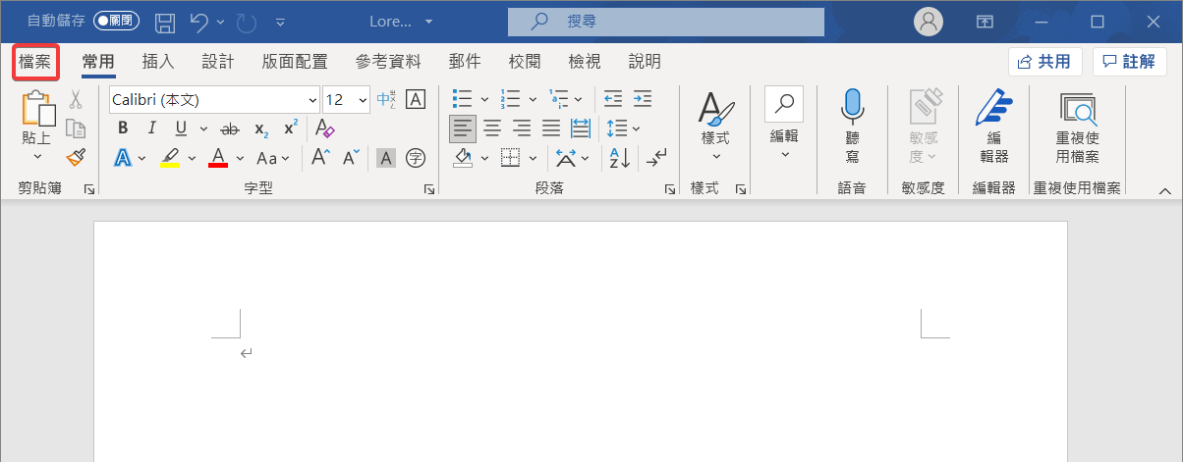1183x462 pixels.
Task: Click the Clear Formatting eraser icon
Action: (x=325, y=128)
